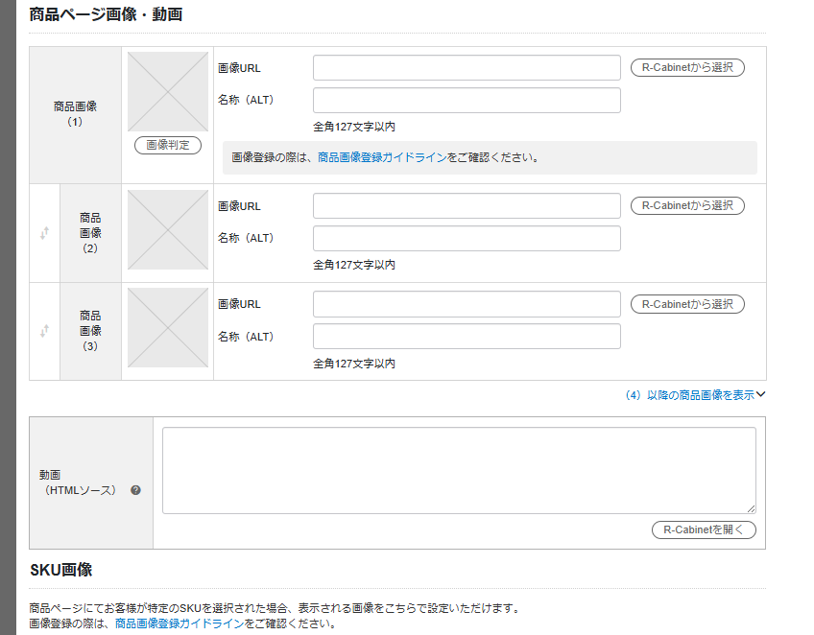814x635 pixels.
Task: Focus the 画像URL field for 商品画像（3）
Action: click(x=467, y=304)
